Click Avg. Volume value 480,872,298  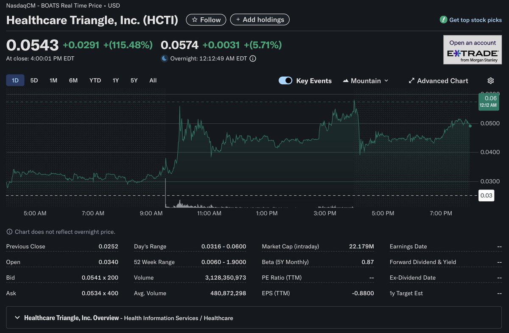[228, 293]
